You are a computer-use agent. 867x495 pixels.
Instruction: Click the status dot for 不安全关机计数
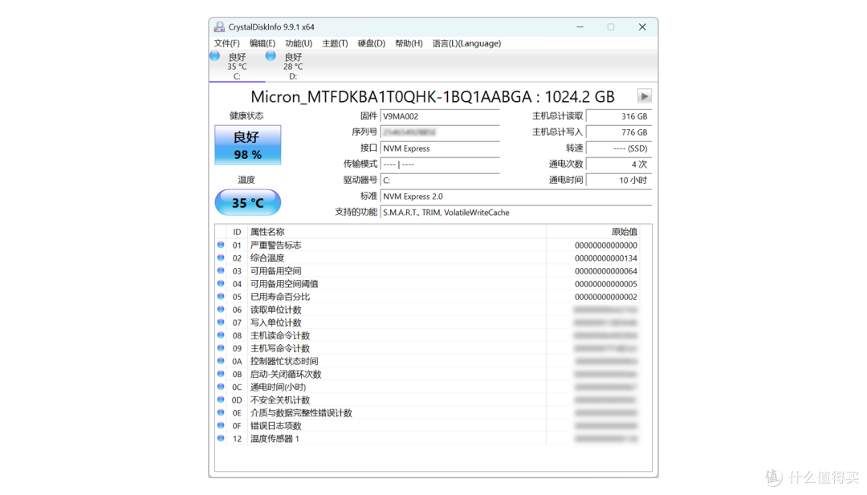point(221,400)
